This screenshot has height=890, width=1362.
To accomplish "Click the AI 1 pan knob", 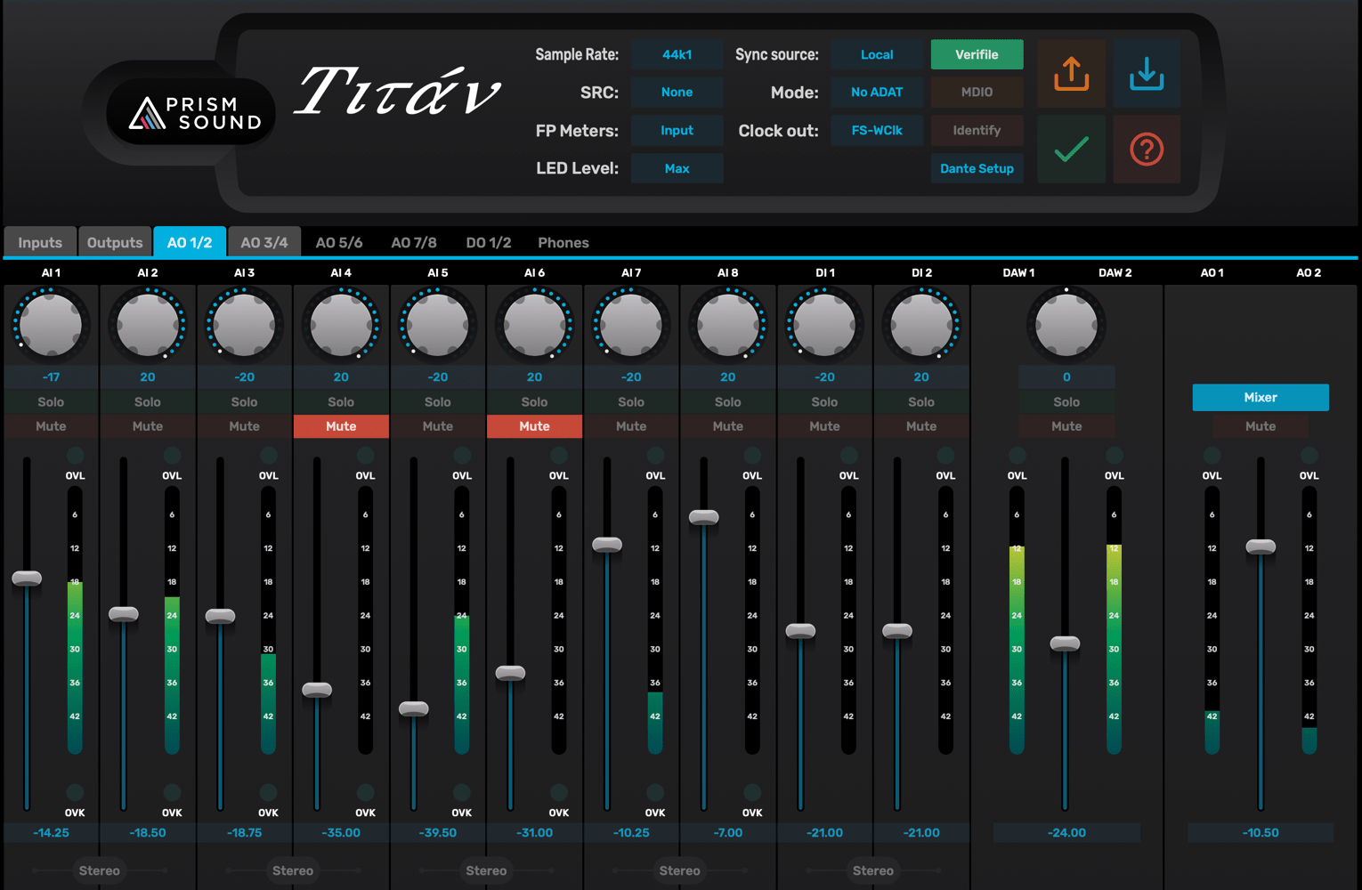I will [51, 325].
